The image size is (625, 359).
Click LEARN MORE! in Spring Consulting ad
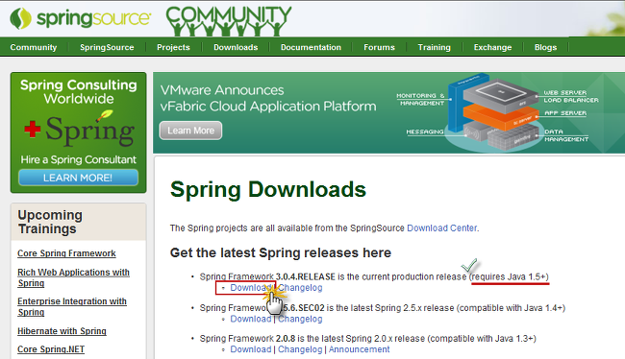click(78, 178)
